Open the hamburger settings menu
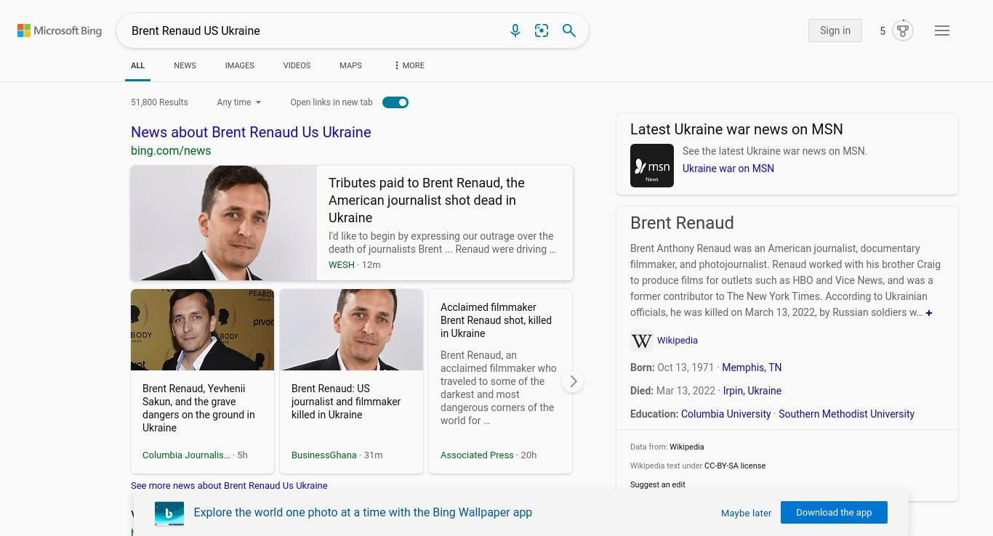This screenshot has height=536, width=993. [942, 31]
